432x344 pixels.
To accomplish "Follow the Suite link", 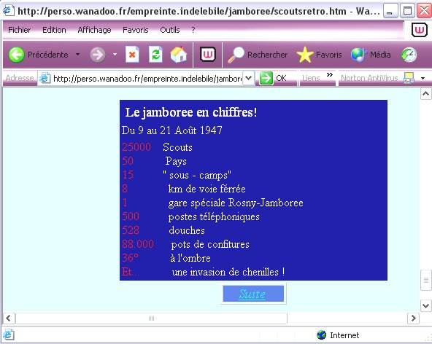I will (252, 294).
